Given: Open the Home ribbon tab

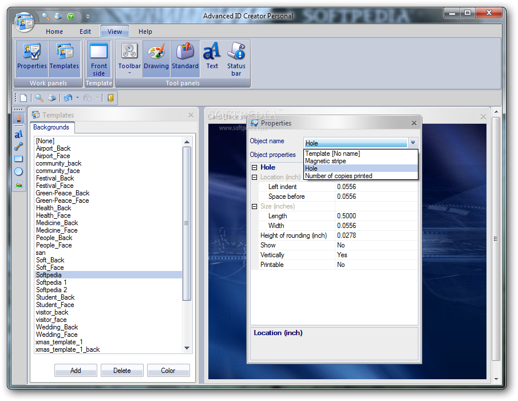Looking at the screenshot, I should (54, 32).
